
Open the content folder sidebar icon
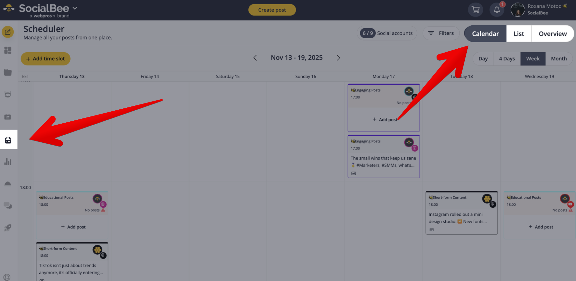(8, 72)
